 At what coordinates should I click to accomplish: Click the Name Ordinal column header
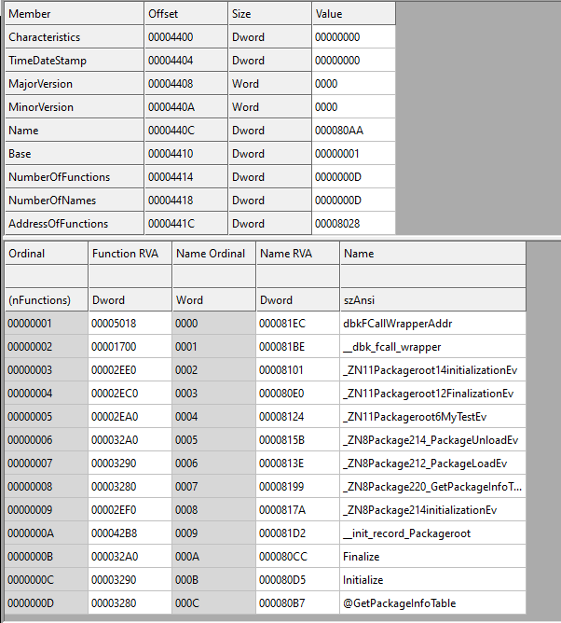click(x=214, y=253)
